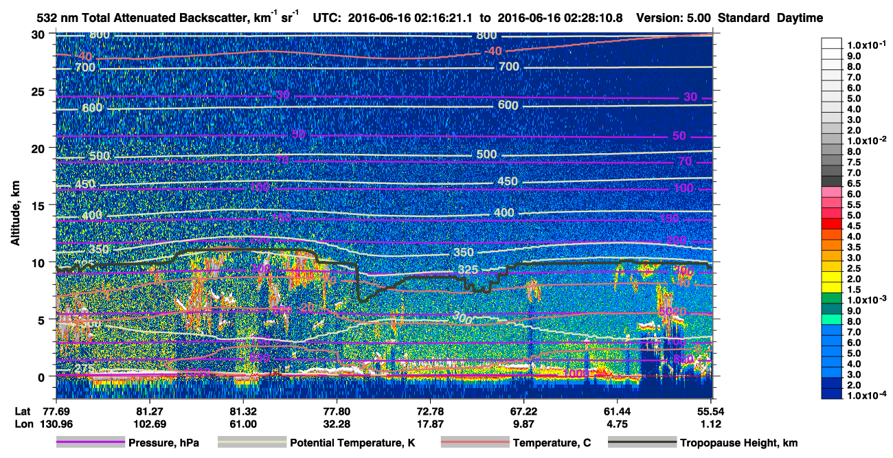Click the 'Lon' row label
The width and height of the screenshot is (893, 458).
point(24,424)
